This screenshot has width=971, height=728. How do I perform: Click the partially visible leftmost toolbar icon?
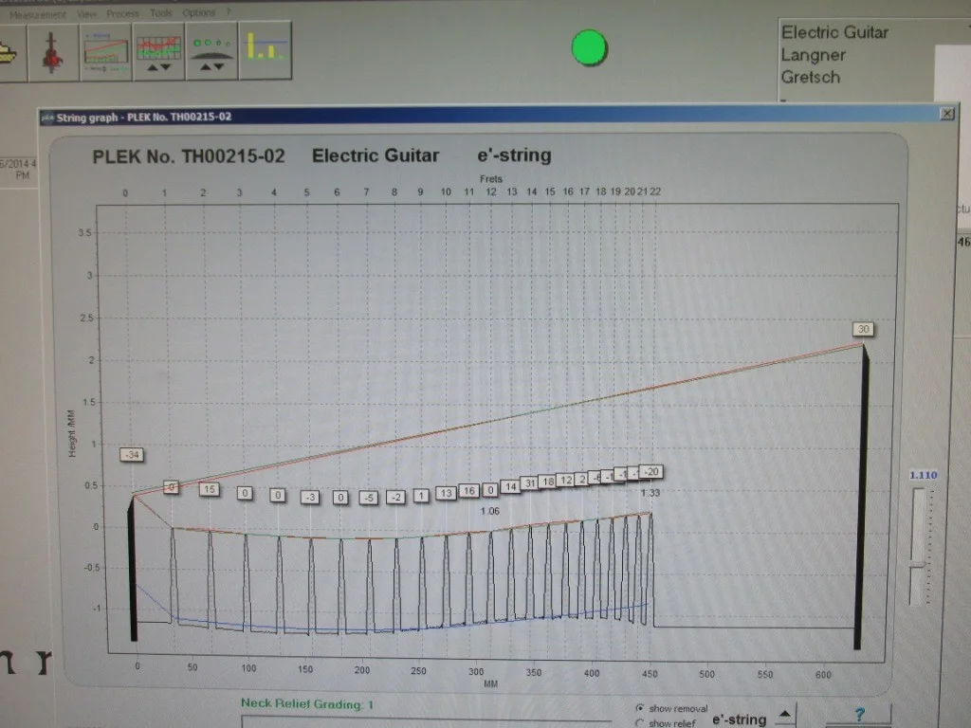11,52
